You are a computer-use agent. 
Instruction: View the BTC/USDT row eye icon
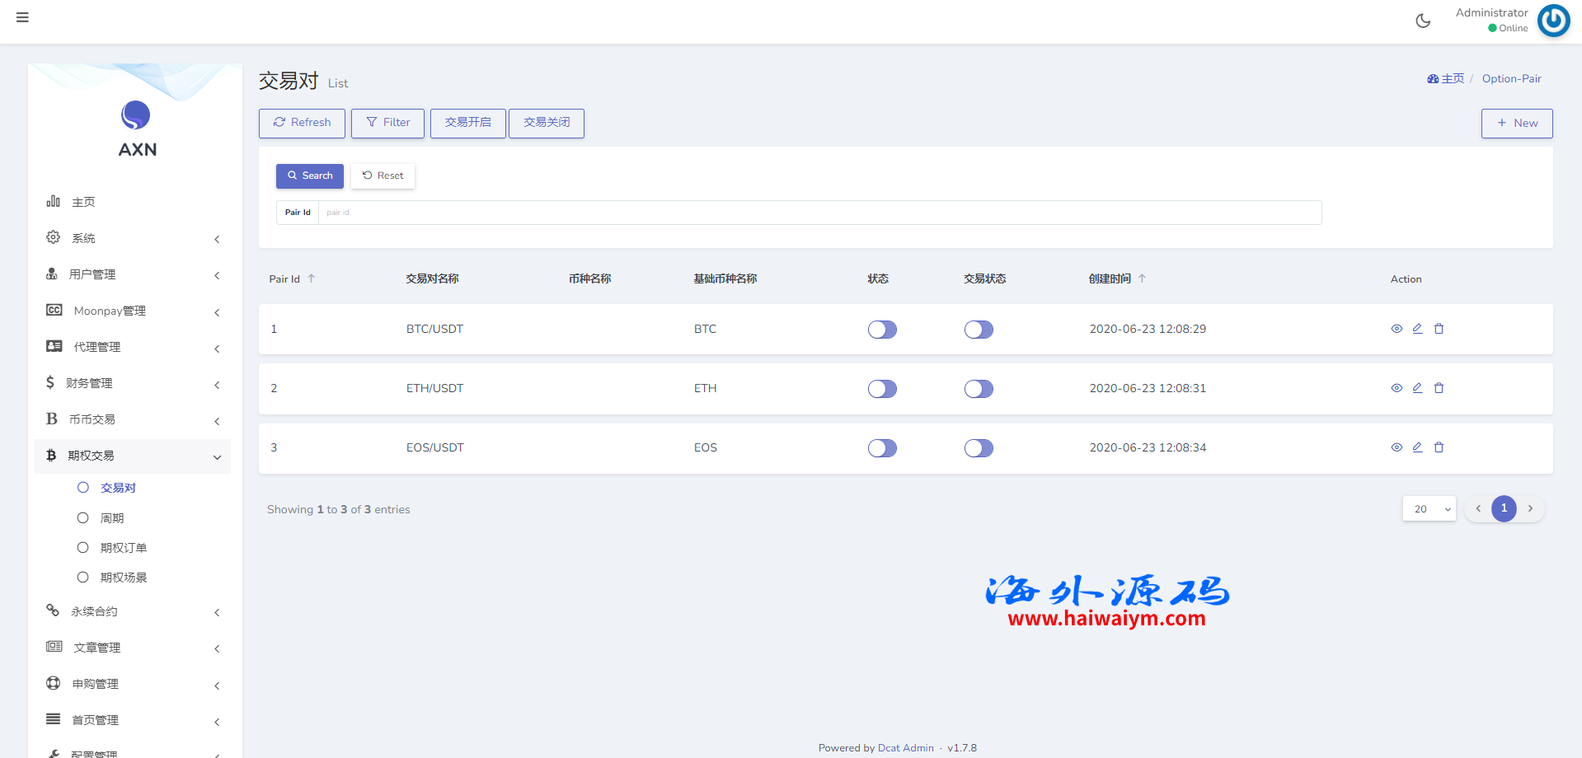[1397, 329]
